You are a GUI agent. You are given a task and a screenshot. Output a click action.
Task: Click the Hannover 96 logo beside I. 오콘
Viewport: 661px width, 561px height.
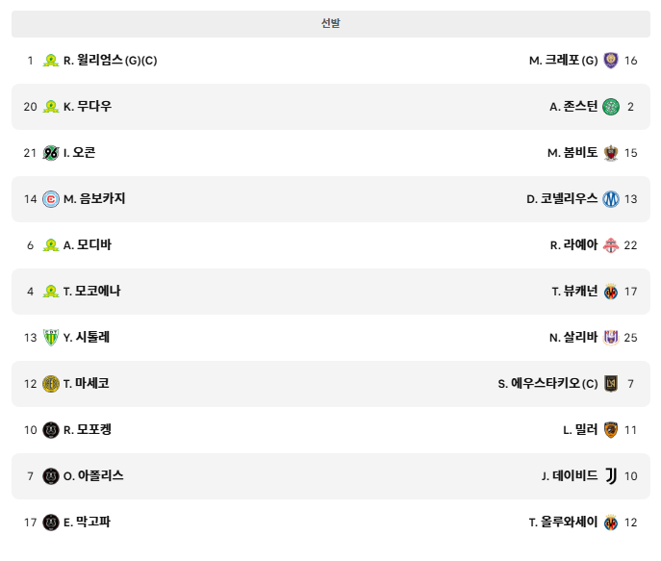click(51, 153)
